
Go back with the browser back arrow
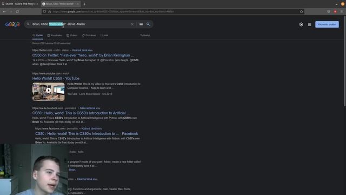tap(4, 11)
